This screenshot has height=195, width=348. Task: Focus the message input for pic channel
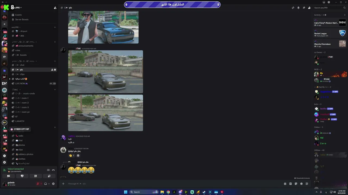[x=174, y=184]
